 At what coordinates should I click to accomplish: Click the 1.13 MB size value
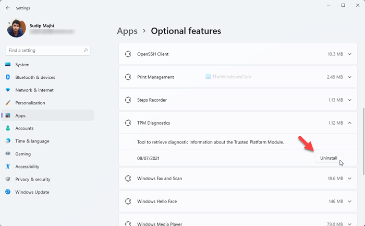(x=336, y=100)
